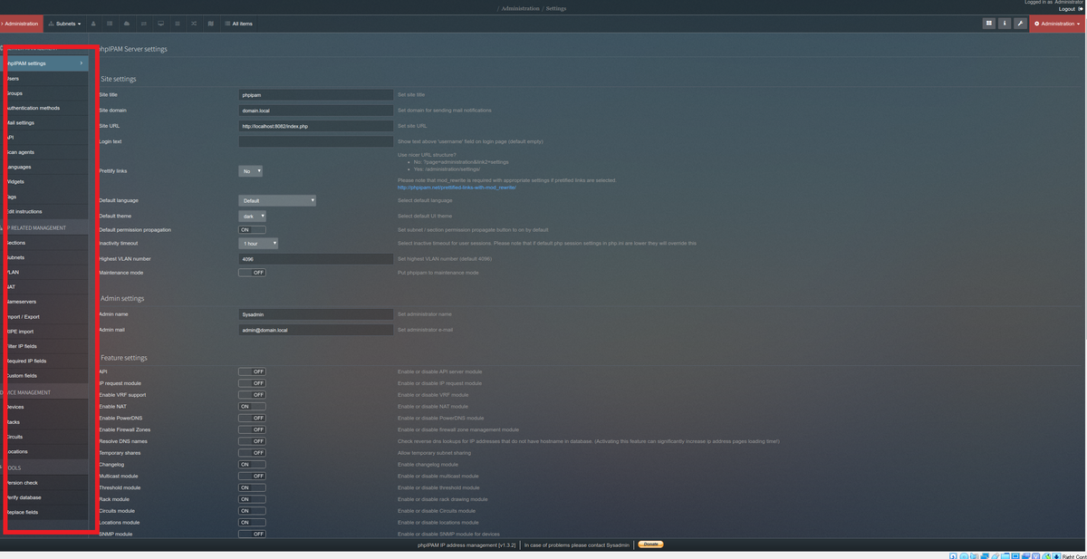
Task: Click the VirtualBox optical disk status icon
Action: [x=962, y=555]
